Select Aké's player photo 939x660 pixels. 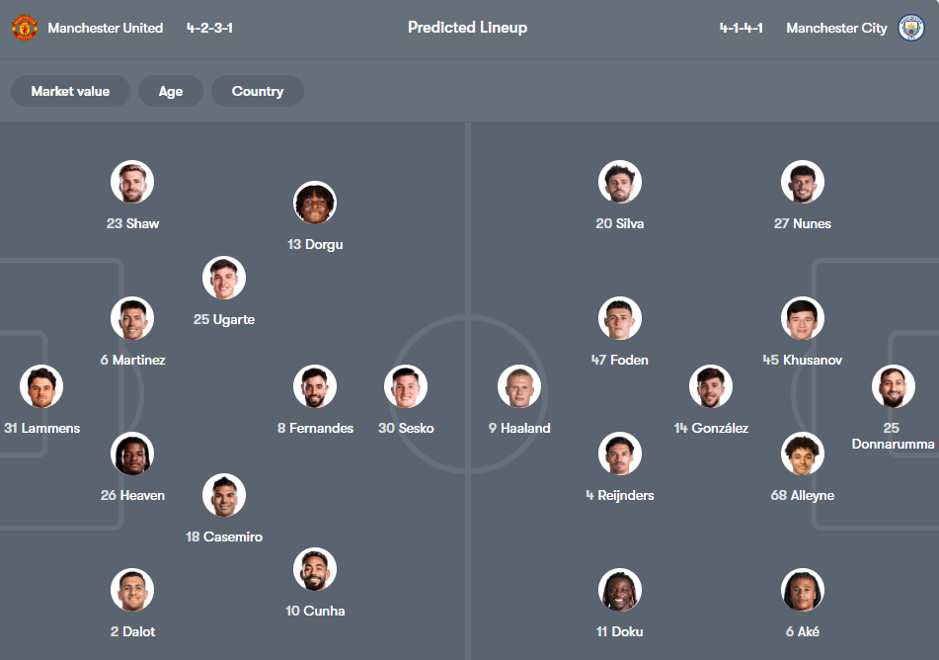pyautogui.click(x=802, y=589)
